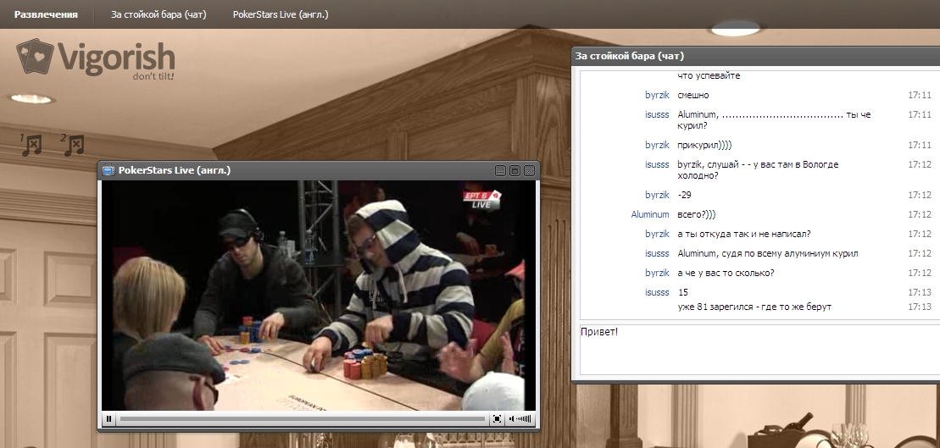
Task: Click byrzik next to the -29 message
Action: pos(657,195)
